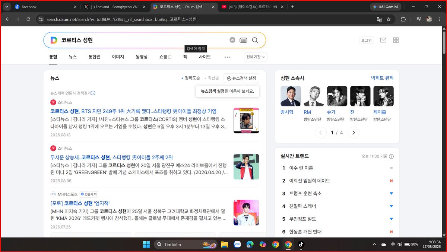
Task: Select the RM profile
Action: (314, 103)
